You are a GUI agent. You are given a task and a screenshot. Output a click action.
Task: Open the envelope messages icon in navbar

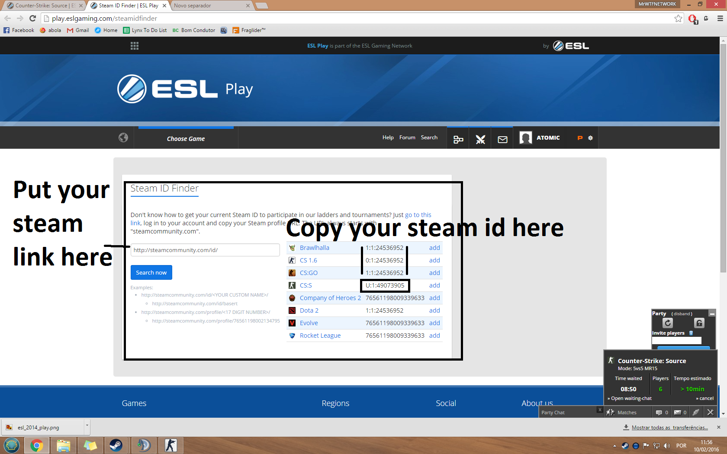point(502,139)
